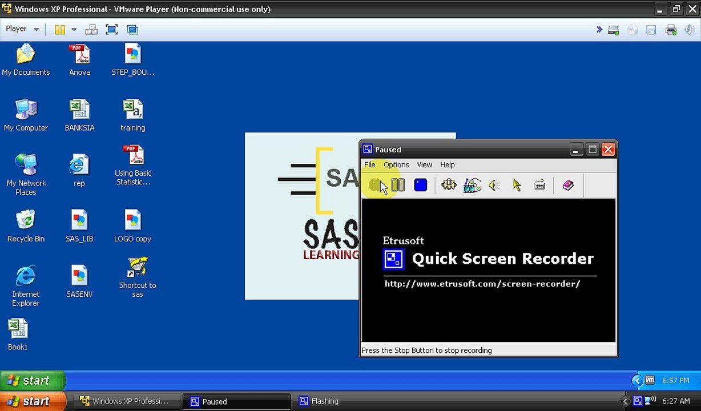Open the File menu in recorder window

click(370, 165)
